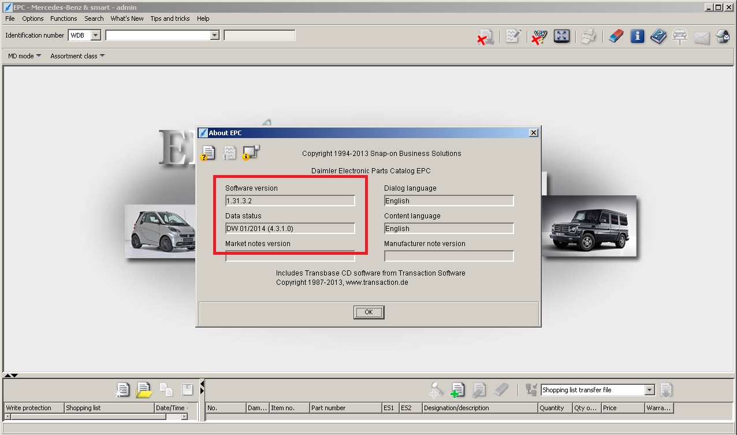Open the Functions menu

click(64, 18)
